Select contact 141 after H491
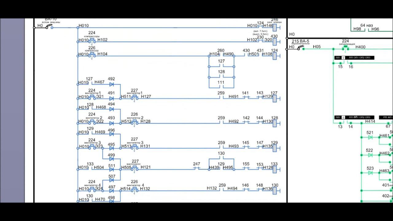393x221 pixels. coord(245,97)
